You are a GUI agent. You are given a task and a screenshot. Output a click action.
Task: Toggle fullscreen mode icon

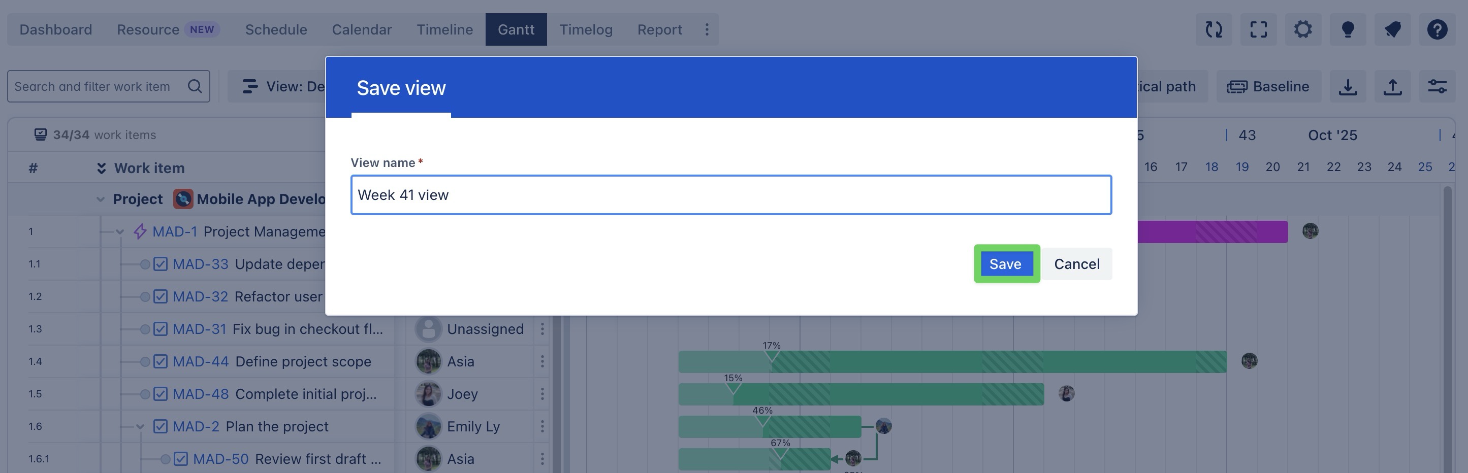1258,29
